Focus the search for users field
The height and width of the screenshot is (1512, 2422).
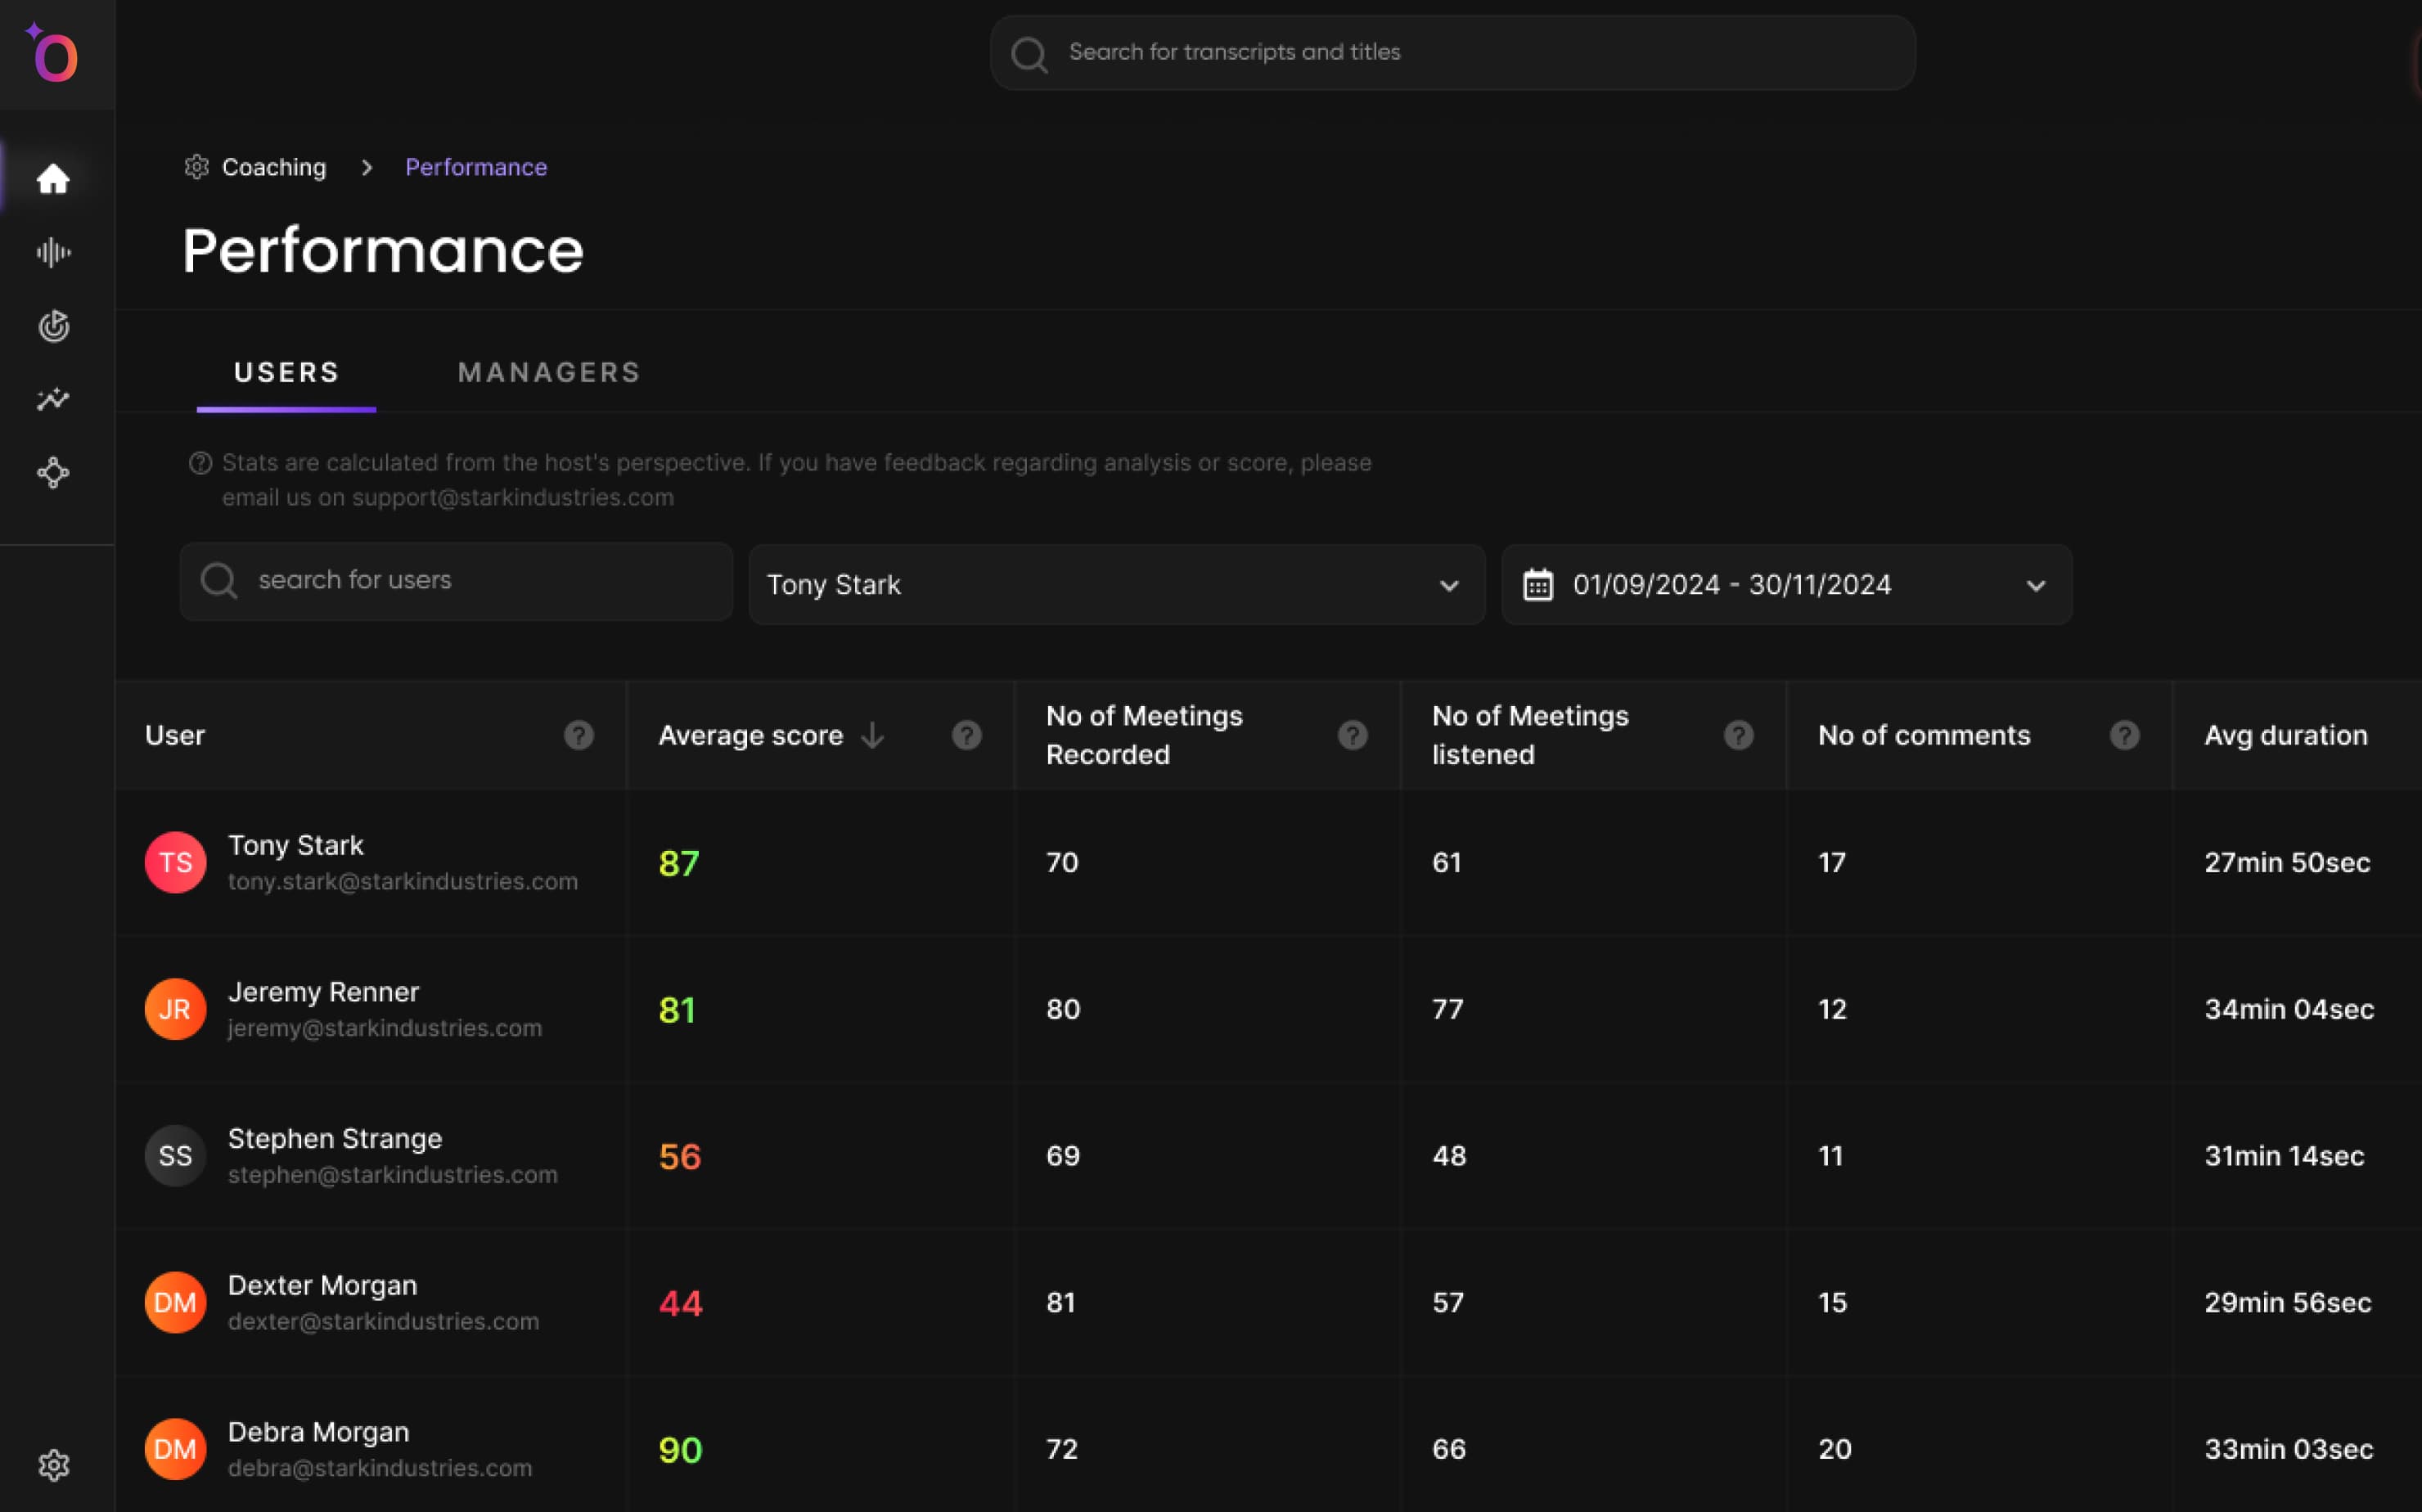[470, 581]
